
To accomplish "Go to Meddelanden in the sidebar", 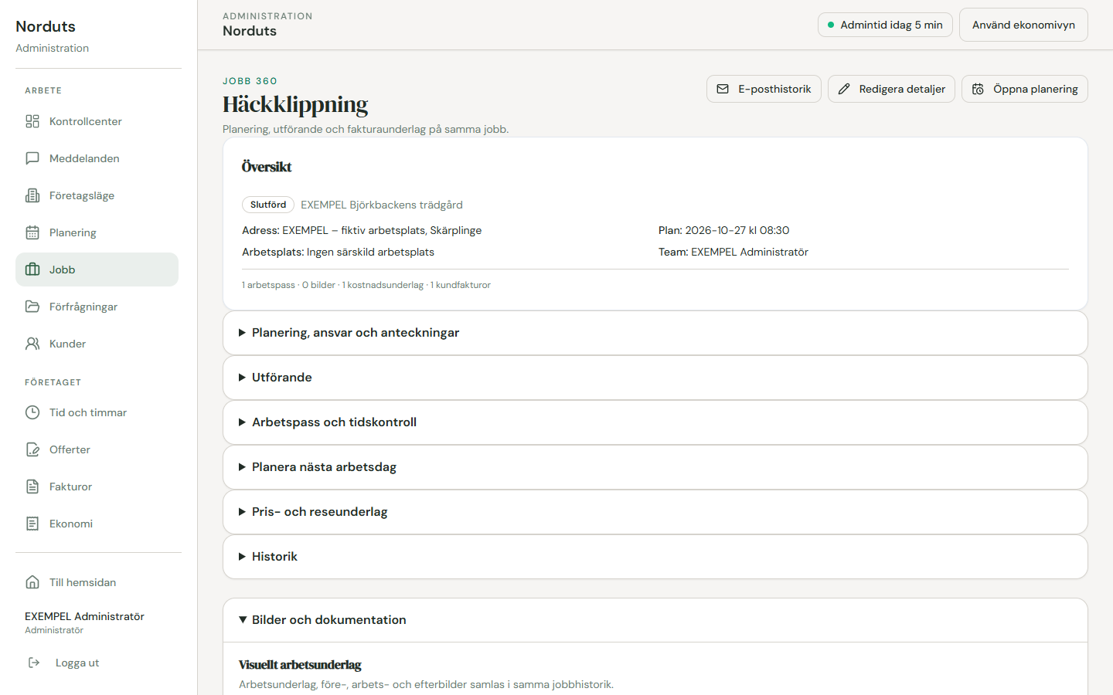I will (x=97, y=158).
